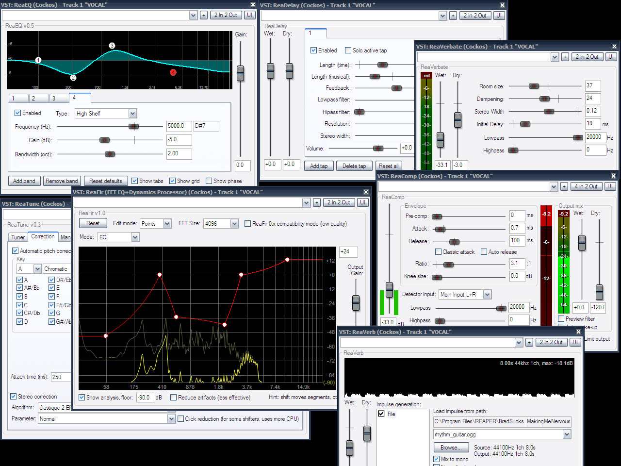Open ReaFir Mode EQ dropdown
This screenshot has width=621, height=466.
tap(135, 237)
